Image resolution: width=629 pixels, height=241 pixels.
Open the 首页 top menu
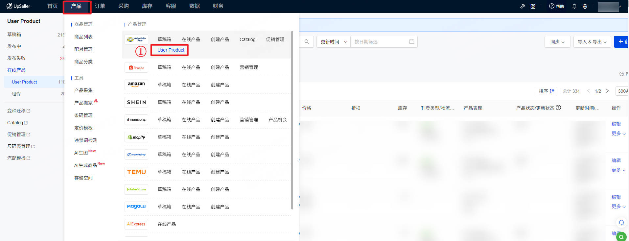pyautogui.click(x=53, y=6)
